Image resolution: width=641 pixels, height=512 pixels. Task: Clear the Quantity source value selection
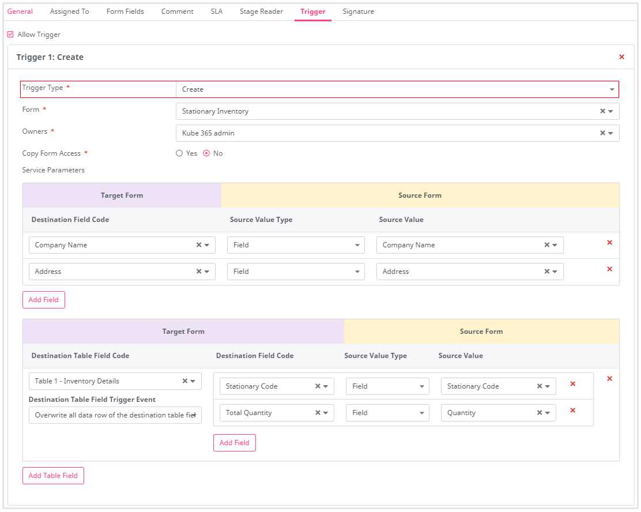click(540, 413)
